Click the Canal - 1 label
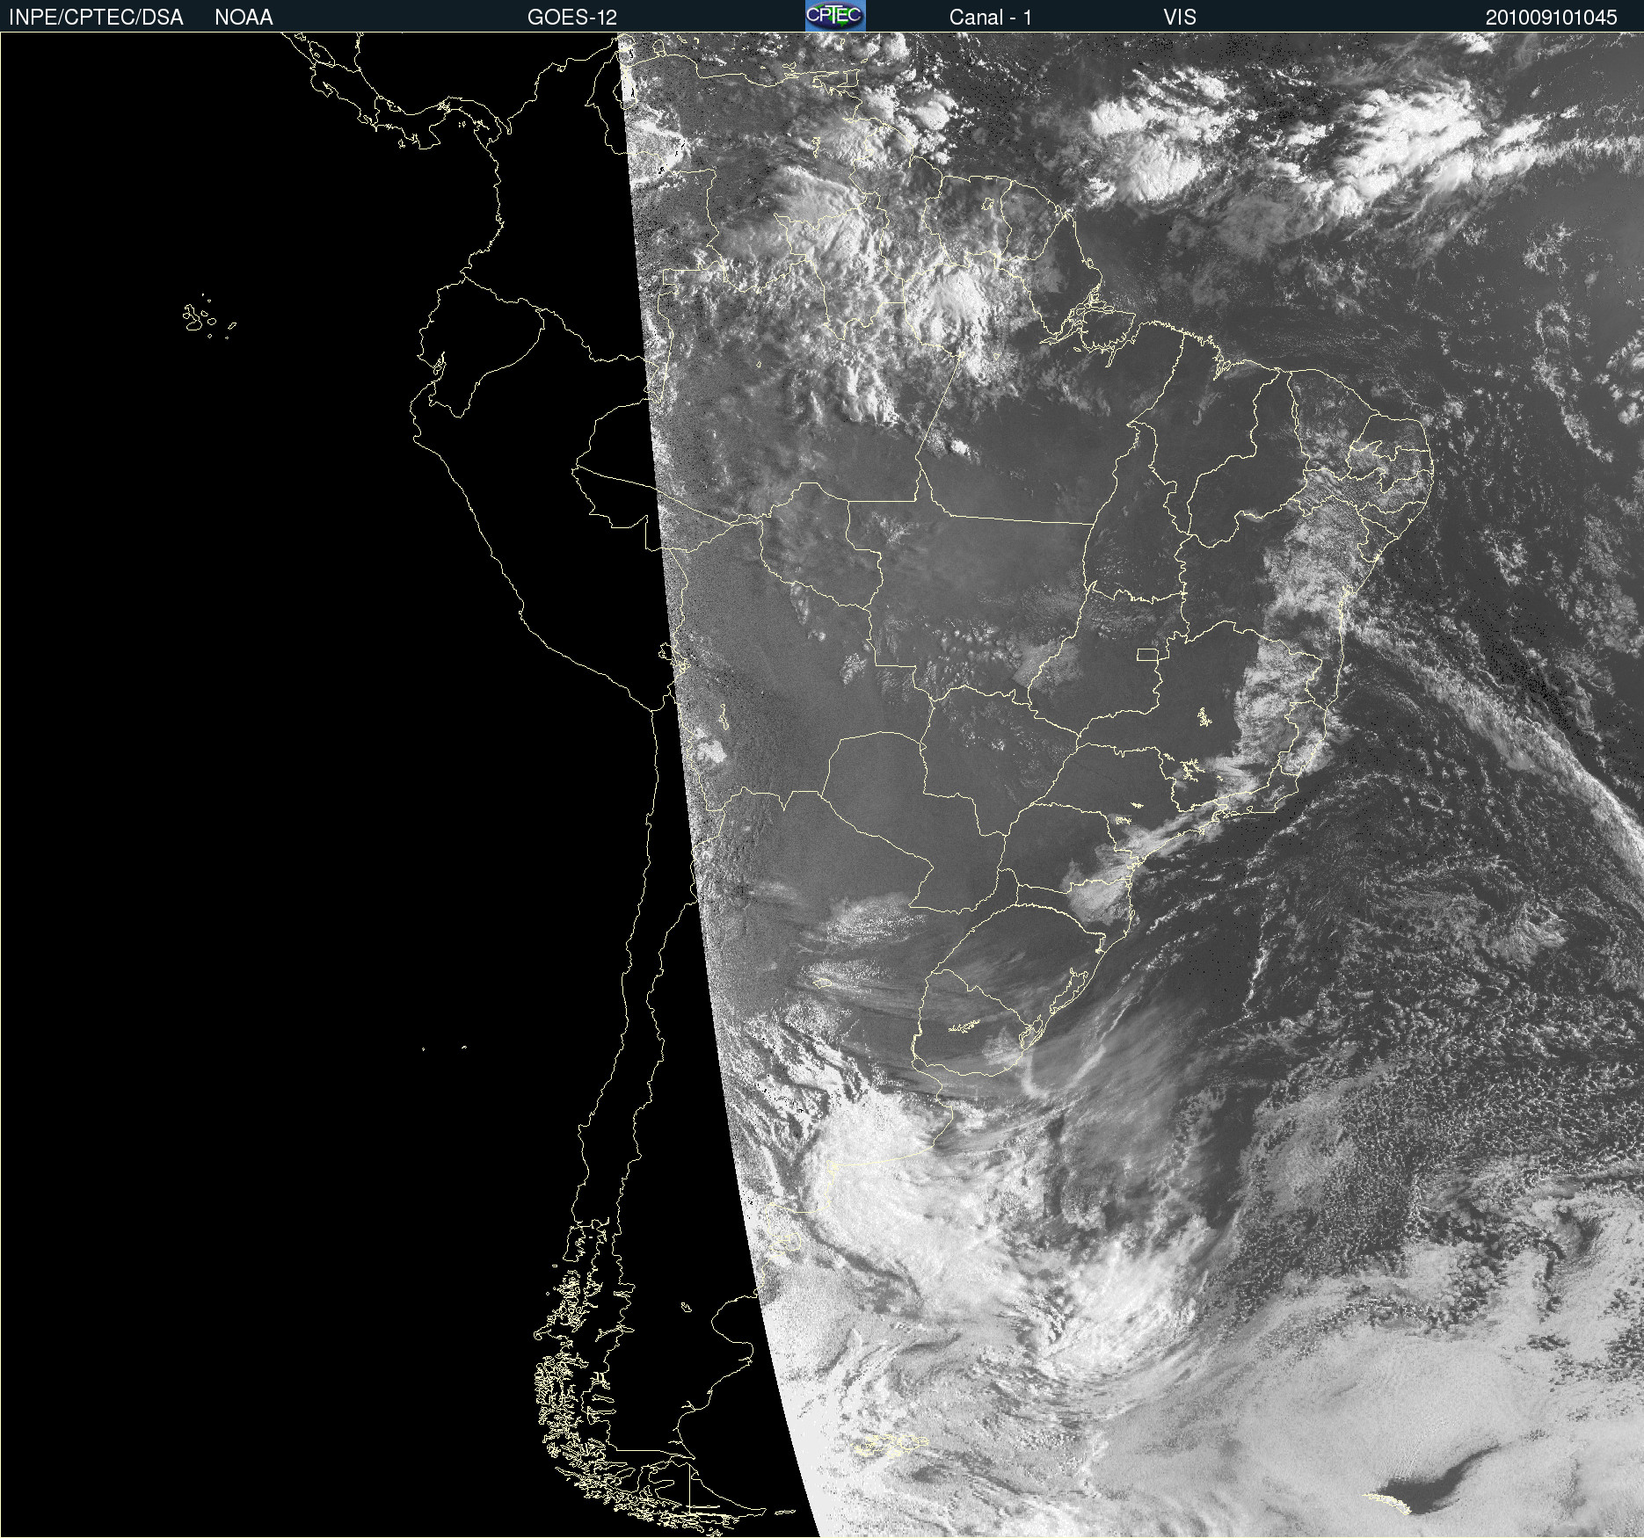Image resolution: width=1644 pixels, height=1538 pixels. pos(991,18)
